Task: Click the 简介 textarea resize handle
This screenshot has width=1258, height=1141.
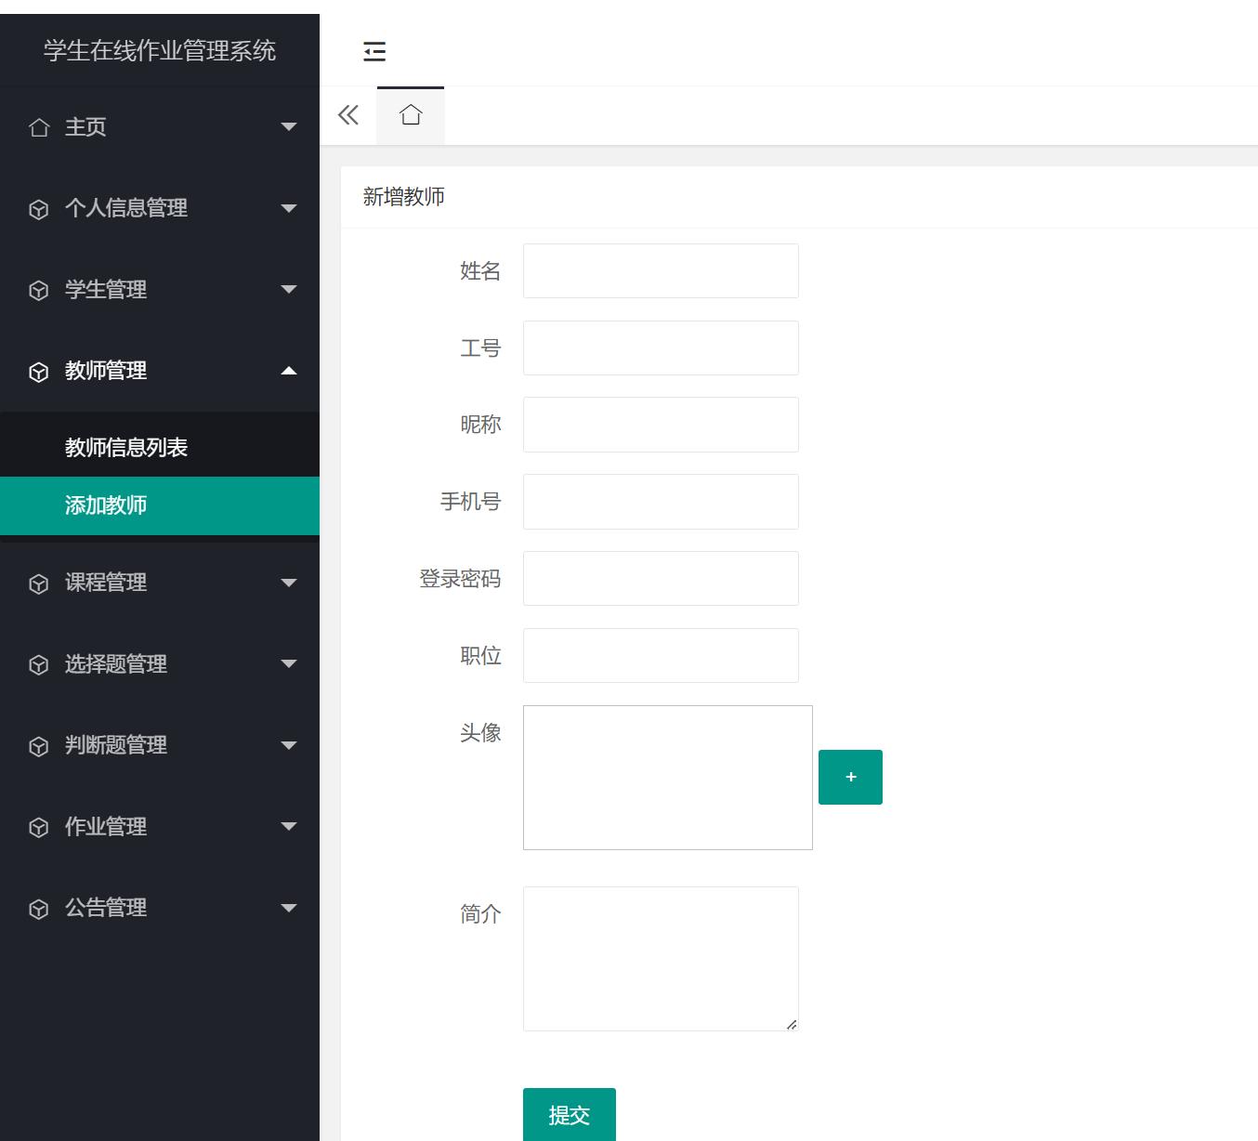Action: [792, 1024]
